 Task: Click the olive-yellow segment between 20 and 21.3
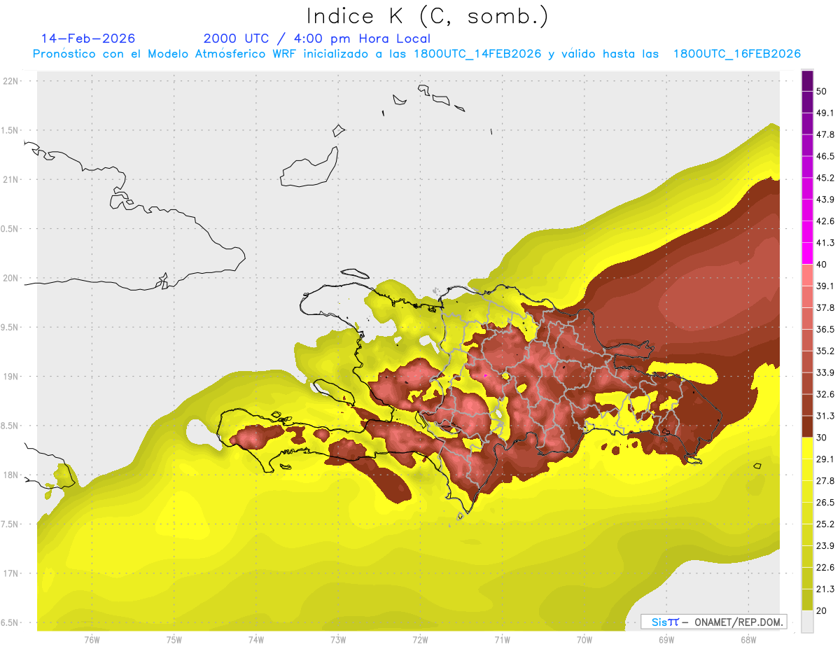[807, 599]
